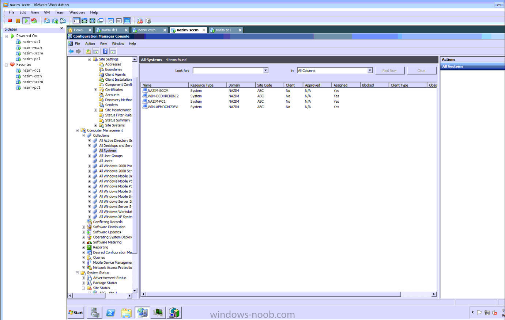Open the VMware Team menu
The image size is (505, 320).
click(60, 12)
